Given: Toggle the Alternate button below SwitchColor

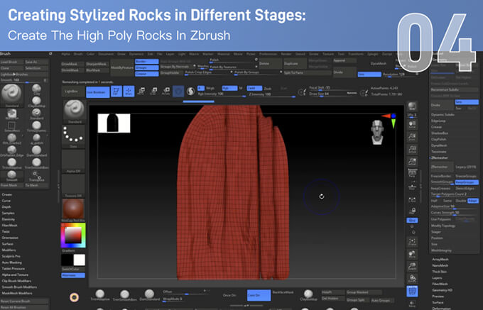Looking at the screenshot, I should 73,275.
